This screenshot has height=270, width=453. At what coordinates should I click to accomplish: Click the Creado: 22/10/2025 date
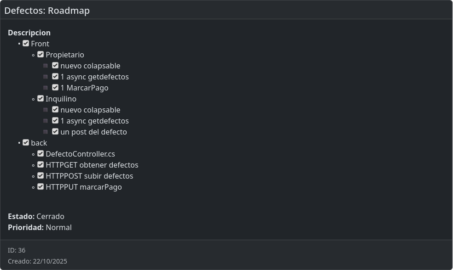coord(37,261)
